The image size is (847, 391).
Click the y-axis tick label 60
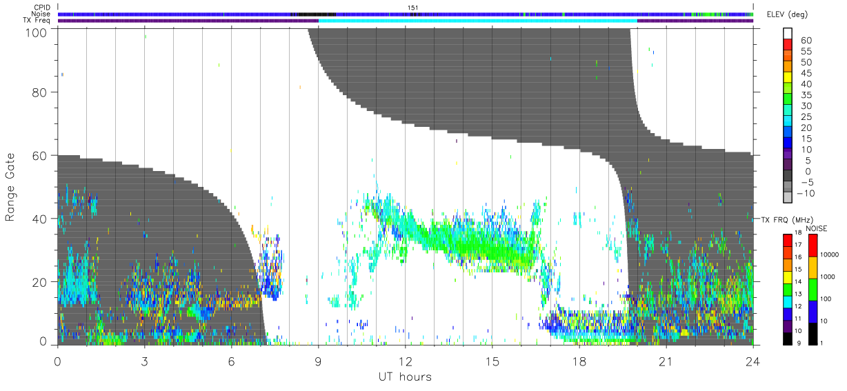coord(41,155)
